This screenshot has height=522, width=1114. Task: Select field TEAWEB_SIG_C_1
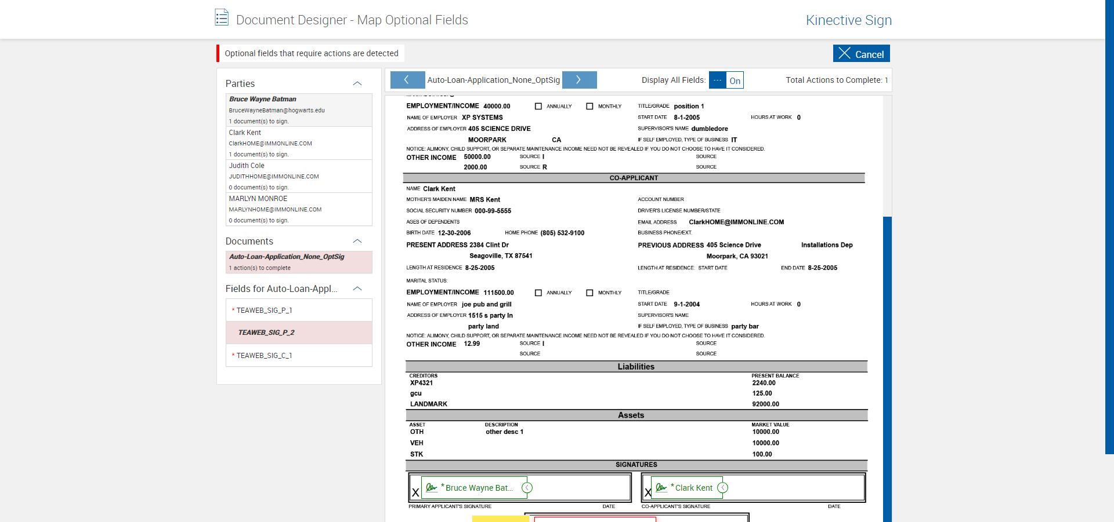tap(299, 355)
